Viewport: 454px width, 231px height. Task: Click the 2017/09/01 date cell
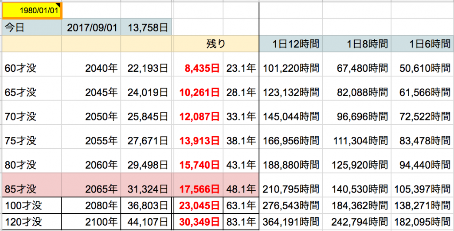(x=91, y=27)
